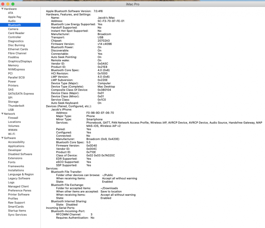Open Extensions under Software
Viewport: 265px width, 228px height.
15,158
